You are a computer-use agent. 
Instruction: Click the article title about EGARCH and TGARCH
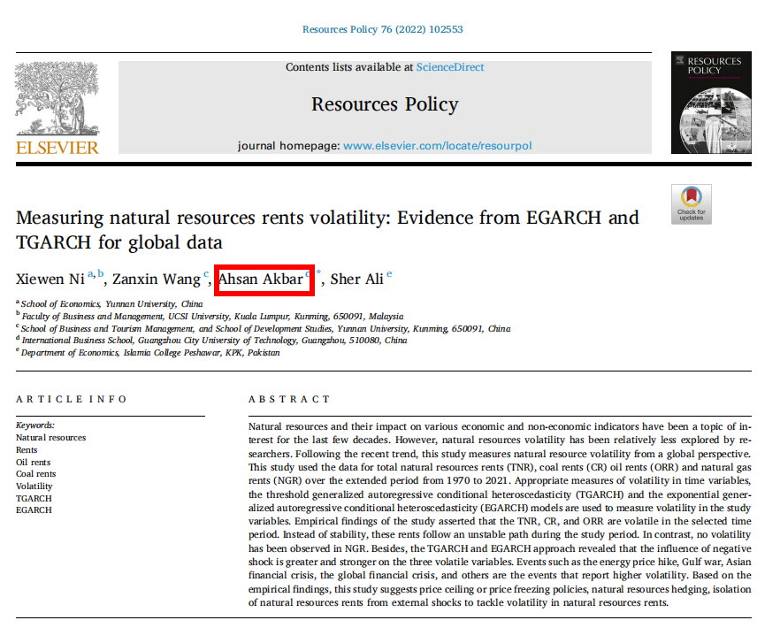(327, 229)
